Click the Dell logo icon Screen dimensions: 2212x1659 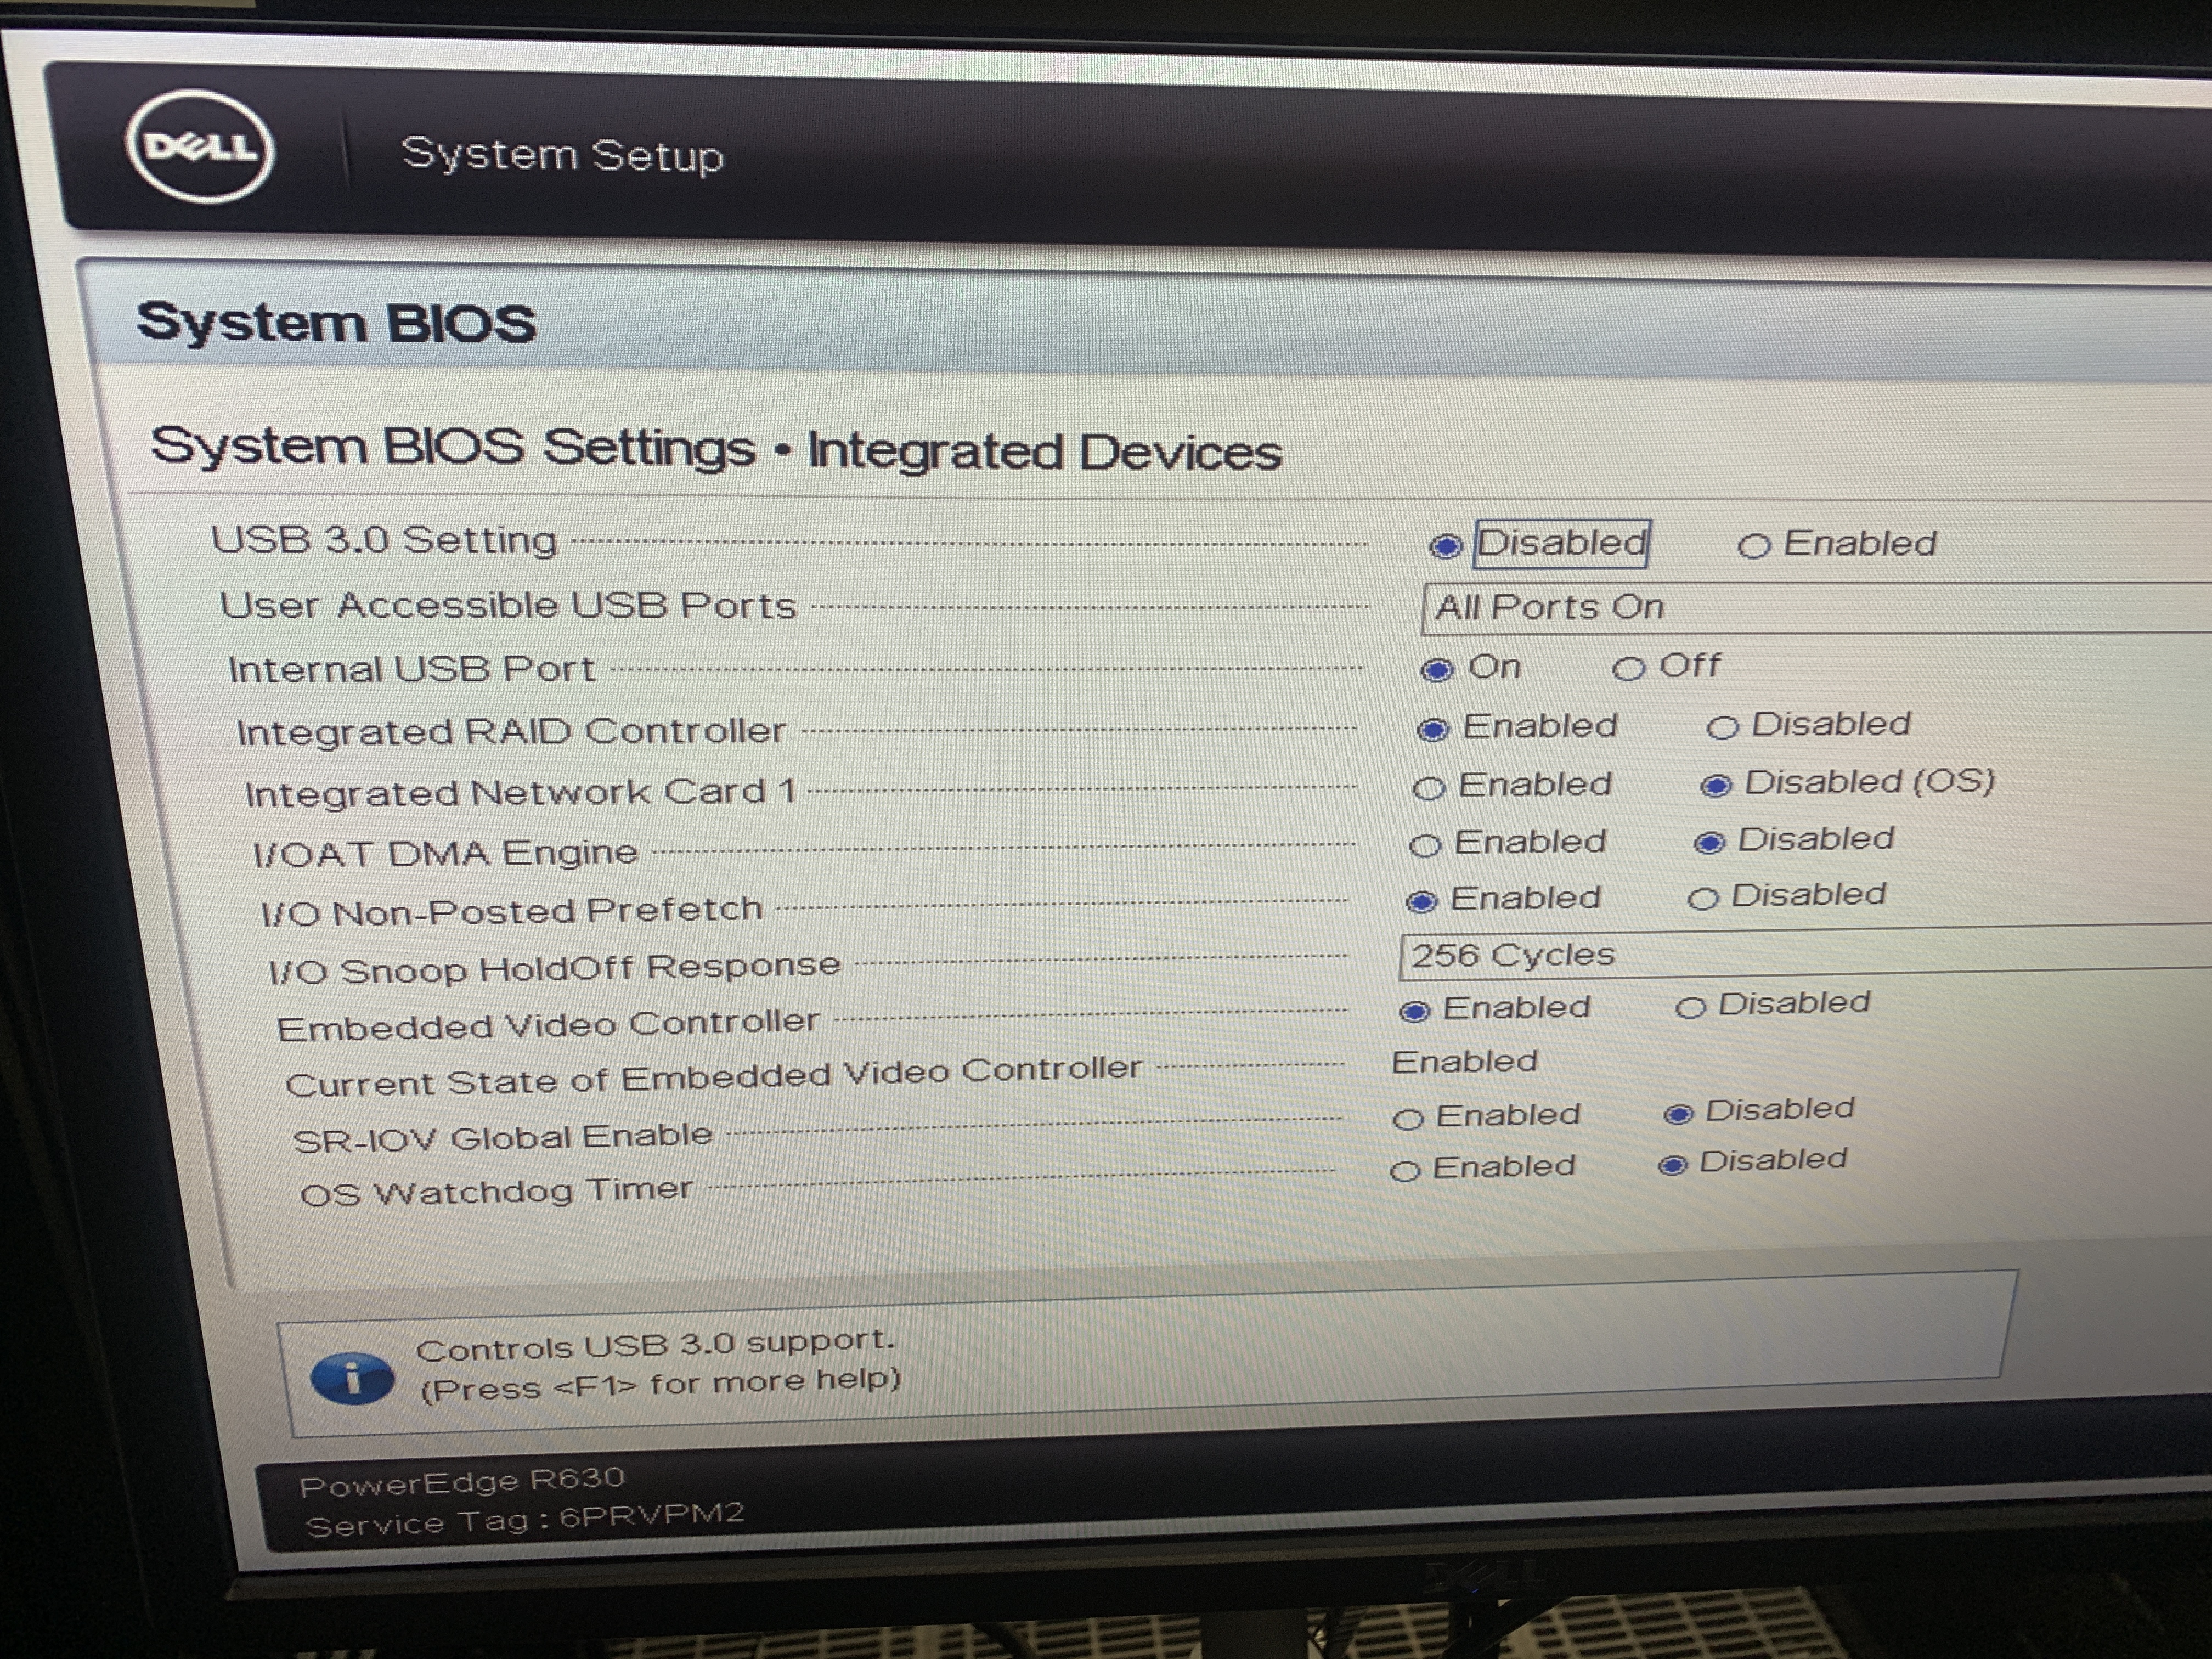tap(200, 147)
